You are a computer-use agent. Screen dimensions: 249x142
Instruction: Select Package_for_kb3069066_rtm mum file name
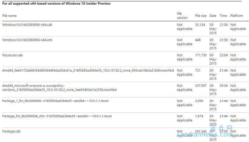pos(57,116)
